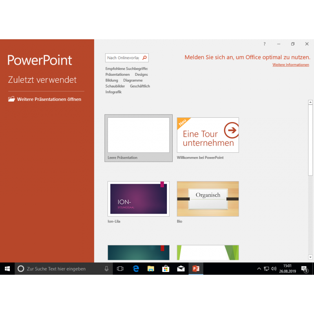
Task: Choose the Geschäftlich suggested search term
Action: tap(140, 86)
